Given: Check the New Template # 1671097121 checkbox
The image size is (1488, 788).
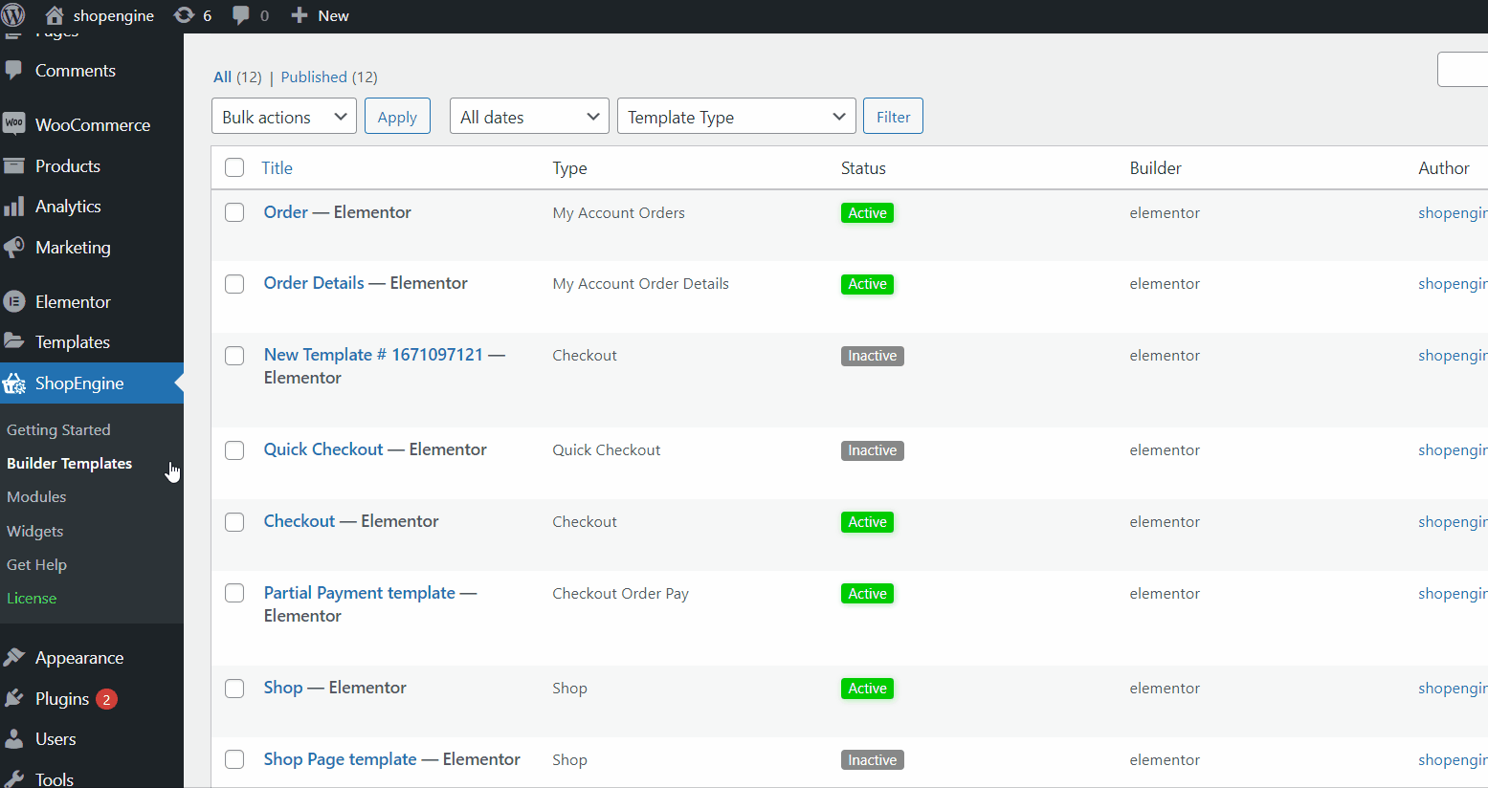Looking at the screenshot, I should (x=234, y=356).
